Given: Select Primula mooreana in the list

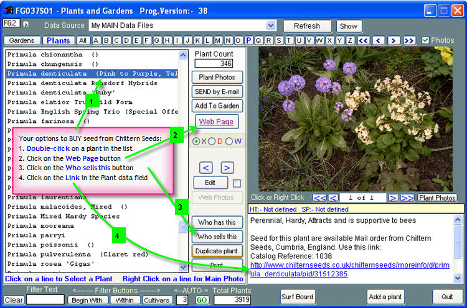Looking at the screenshot, I should point(92,226).
